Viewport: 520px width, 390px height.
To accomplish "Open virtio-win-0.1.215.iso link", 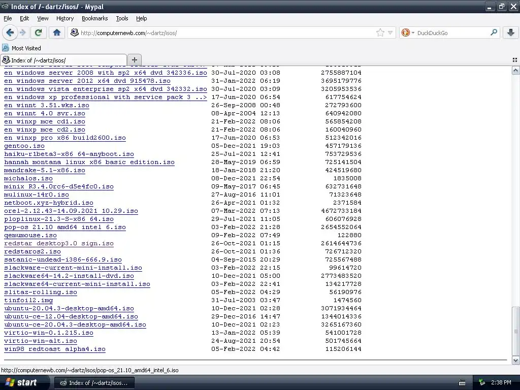I will tap(49, 333).
